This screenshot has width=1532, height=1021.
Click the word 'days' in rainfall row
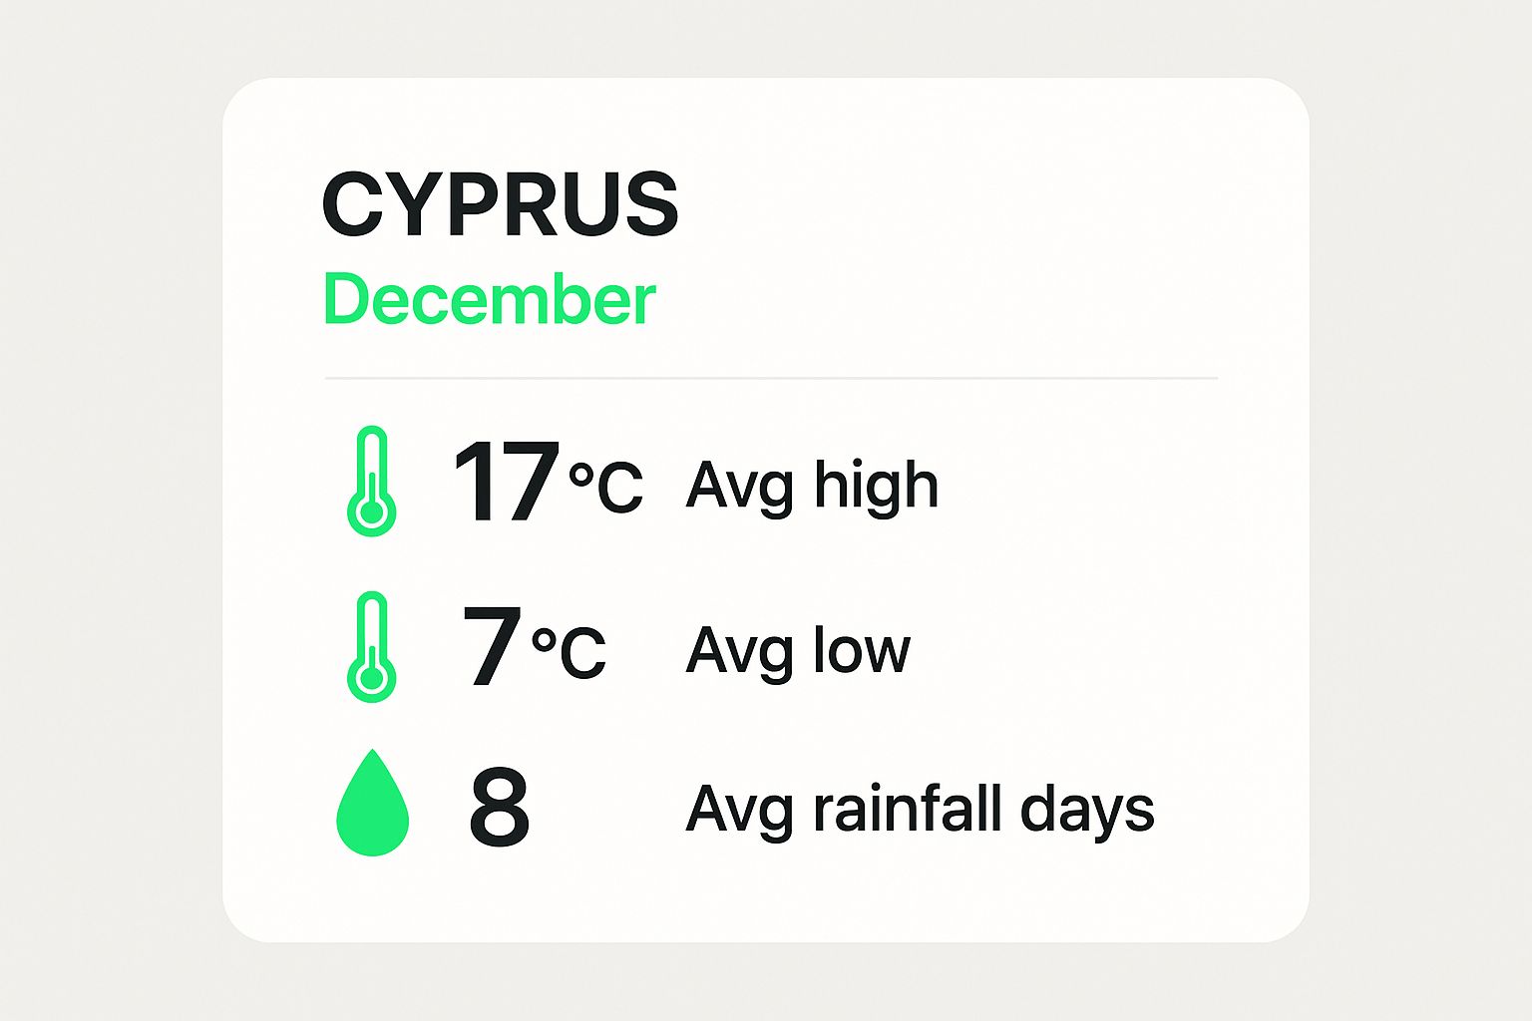(1087, 812)
